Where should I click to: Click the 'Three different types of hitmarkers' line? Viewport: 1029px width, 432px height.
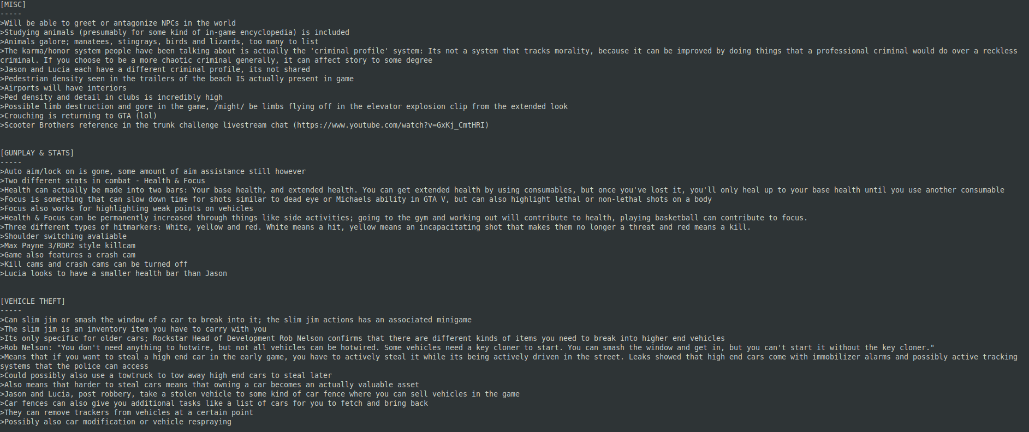click(376, 227)
